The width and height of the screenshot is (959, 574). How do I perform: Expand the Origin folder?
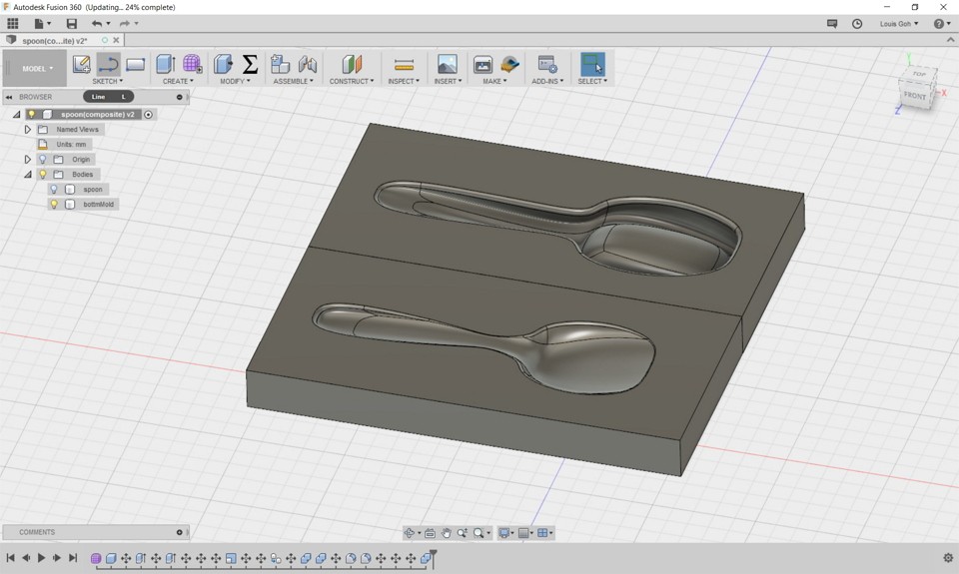(28, 159)
